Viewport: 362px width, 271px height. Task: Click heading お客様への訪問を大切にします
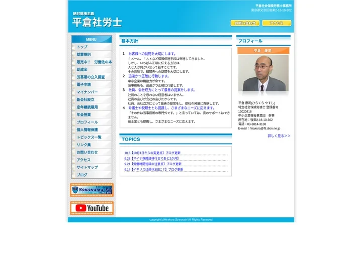(x=152, y=54)
